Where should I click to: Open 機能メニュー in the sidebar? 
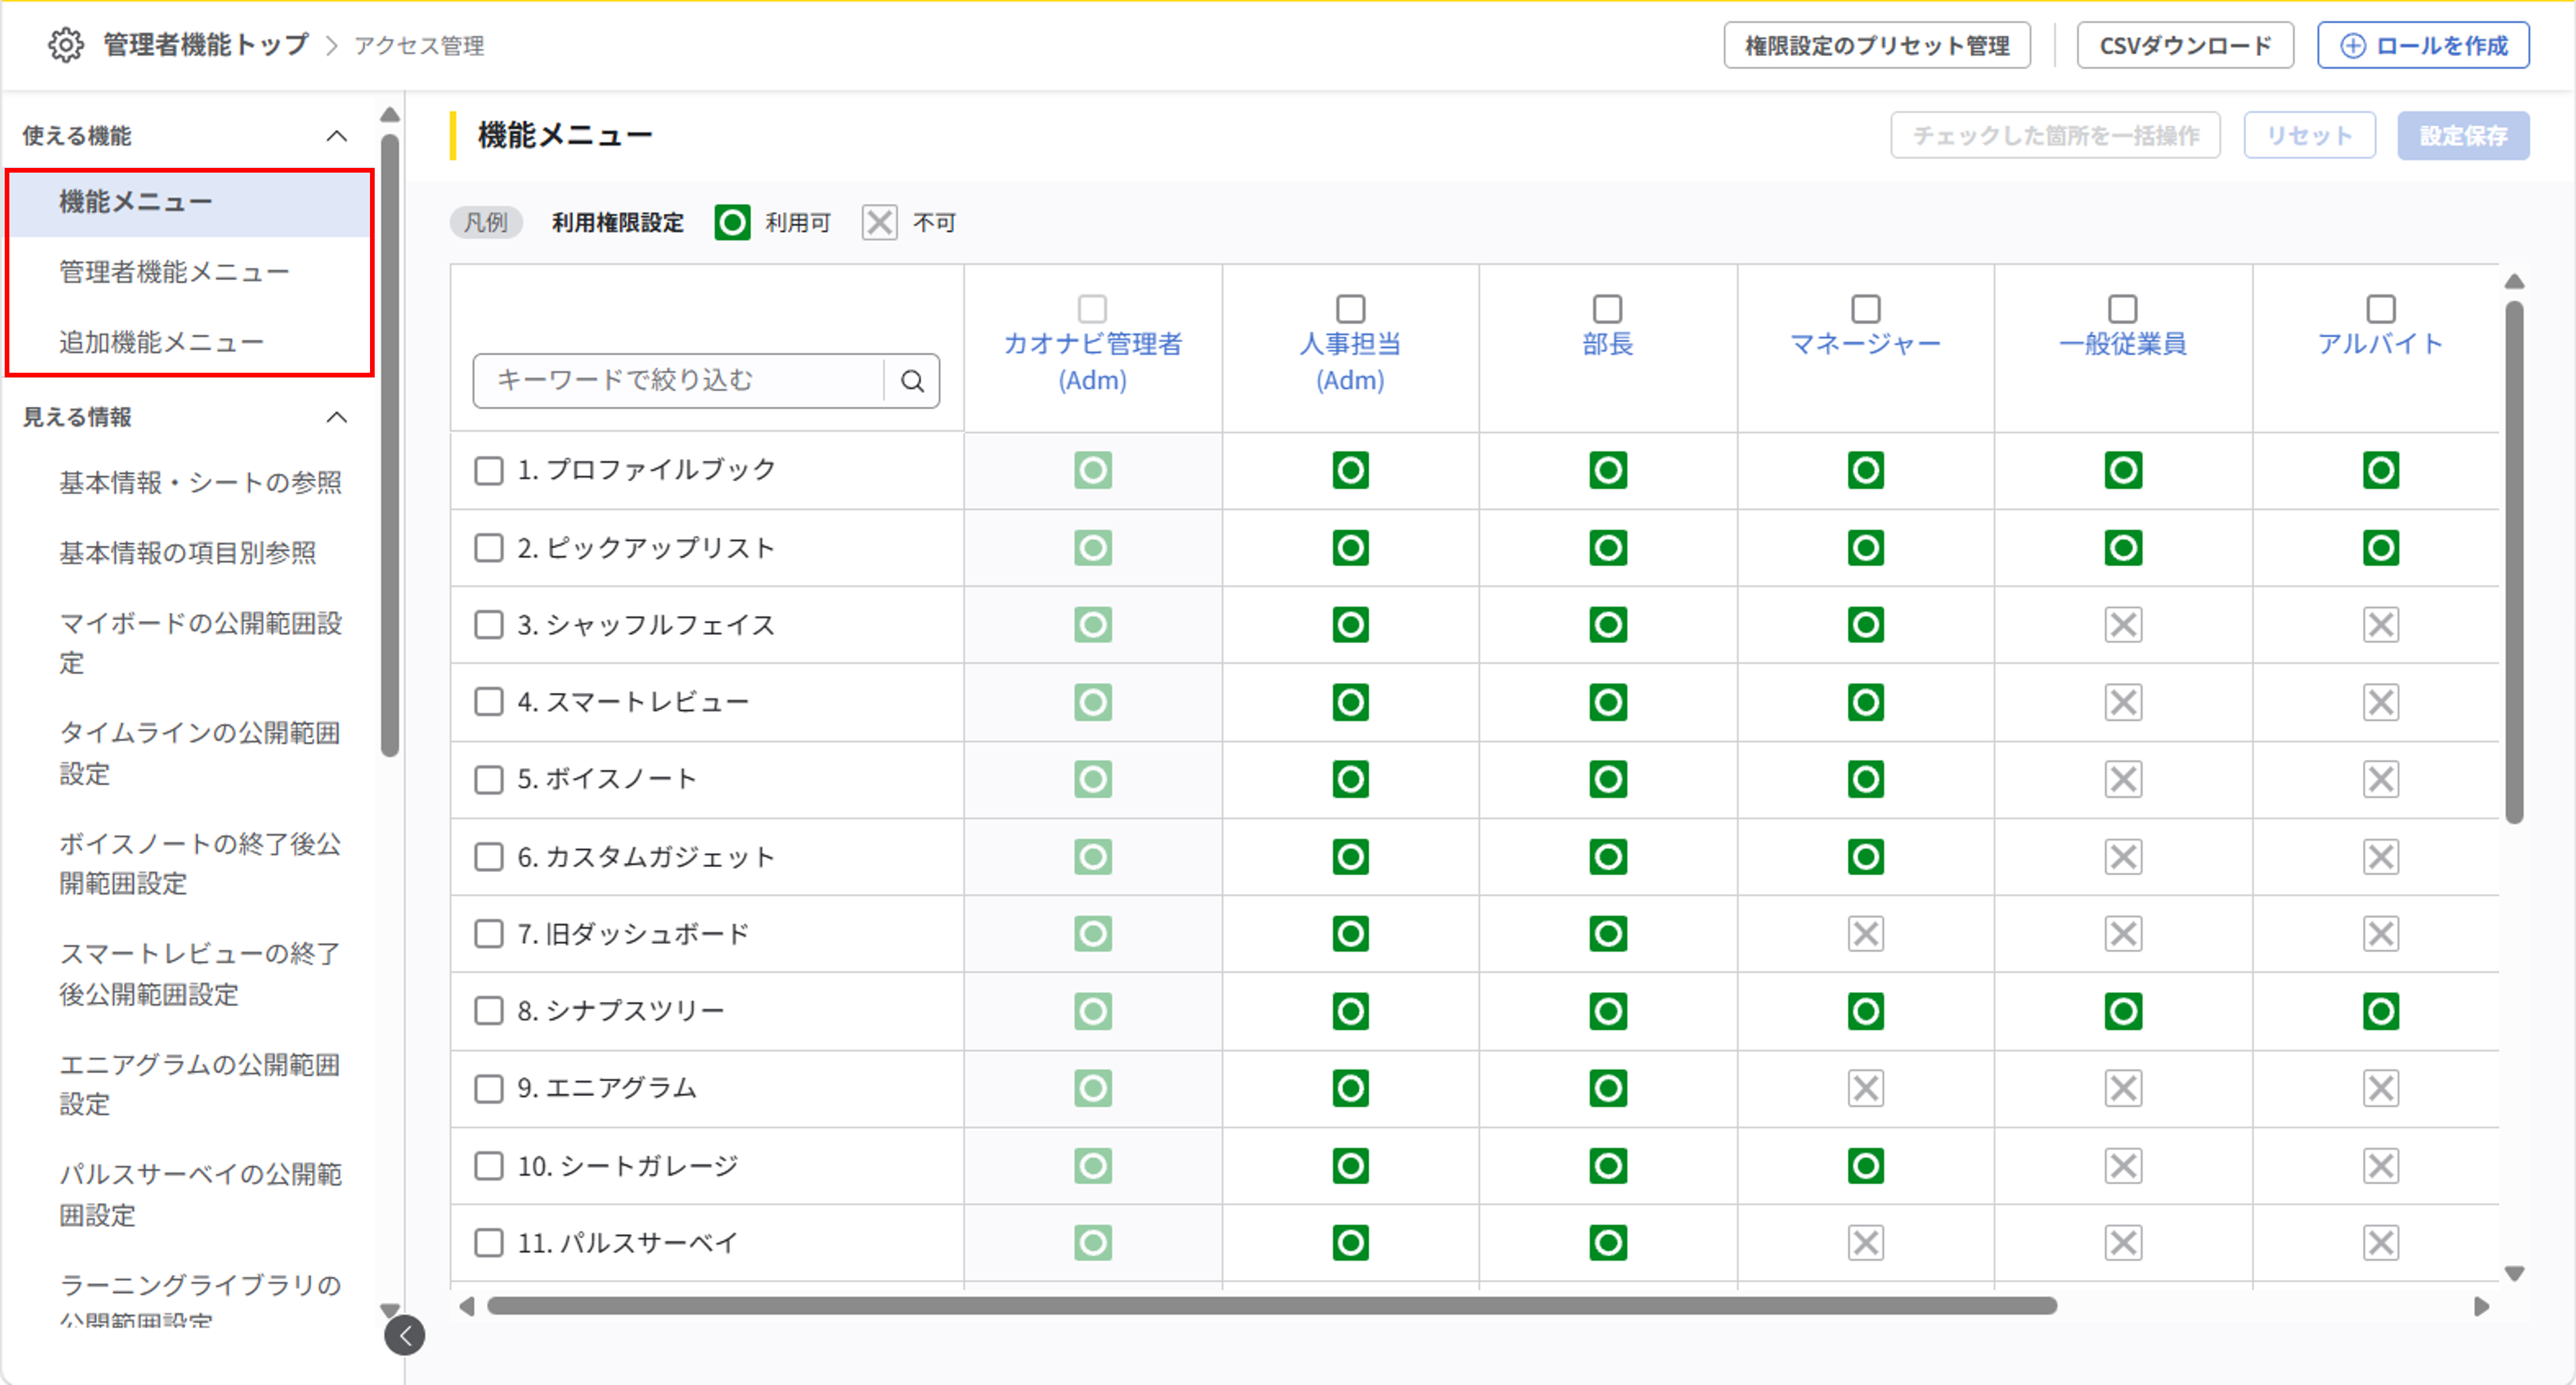[190, 202]
